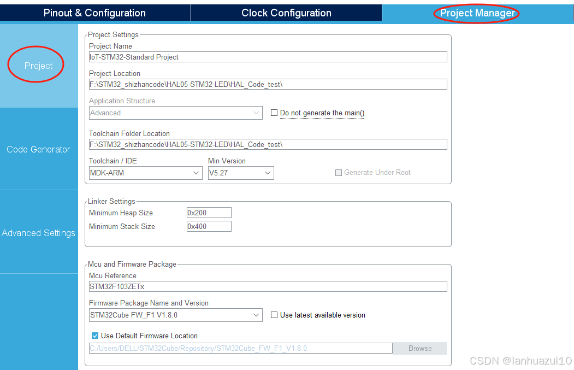Click the Mcu and Firmware Package title
Viewport: 574px width, 370px height.
click(132, 264)
